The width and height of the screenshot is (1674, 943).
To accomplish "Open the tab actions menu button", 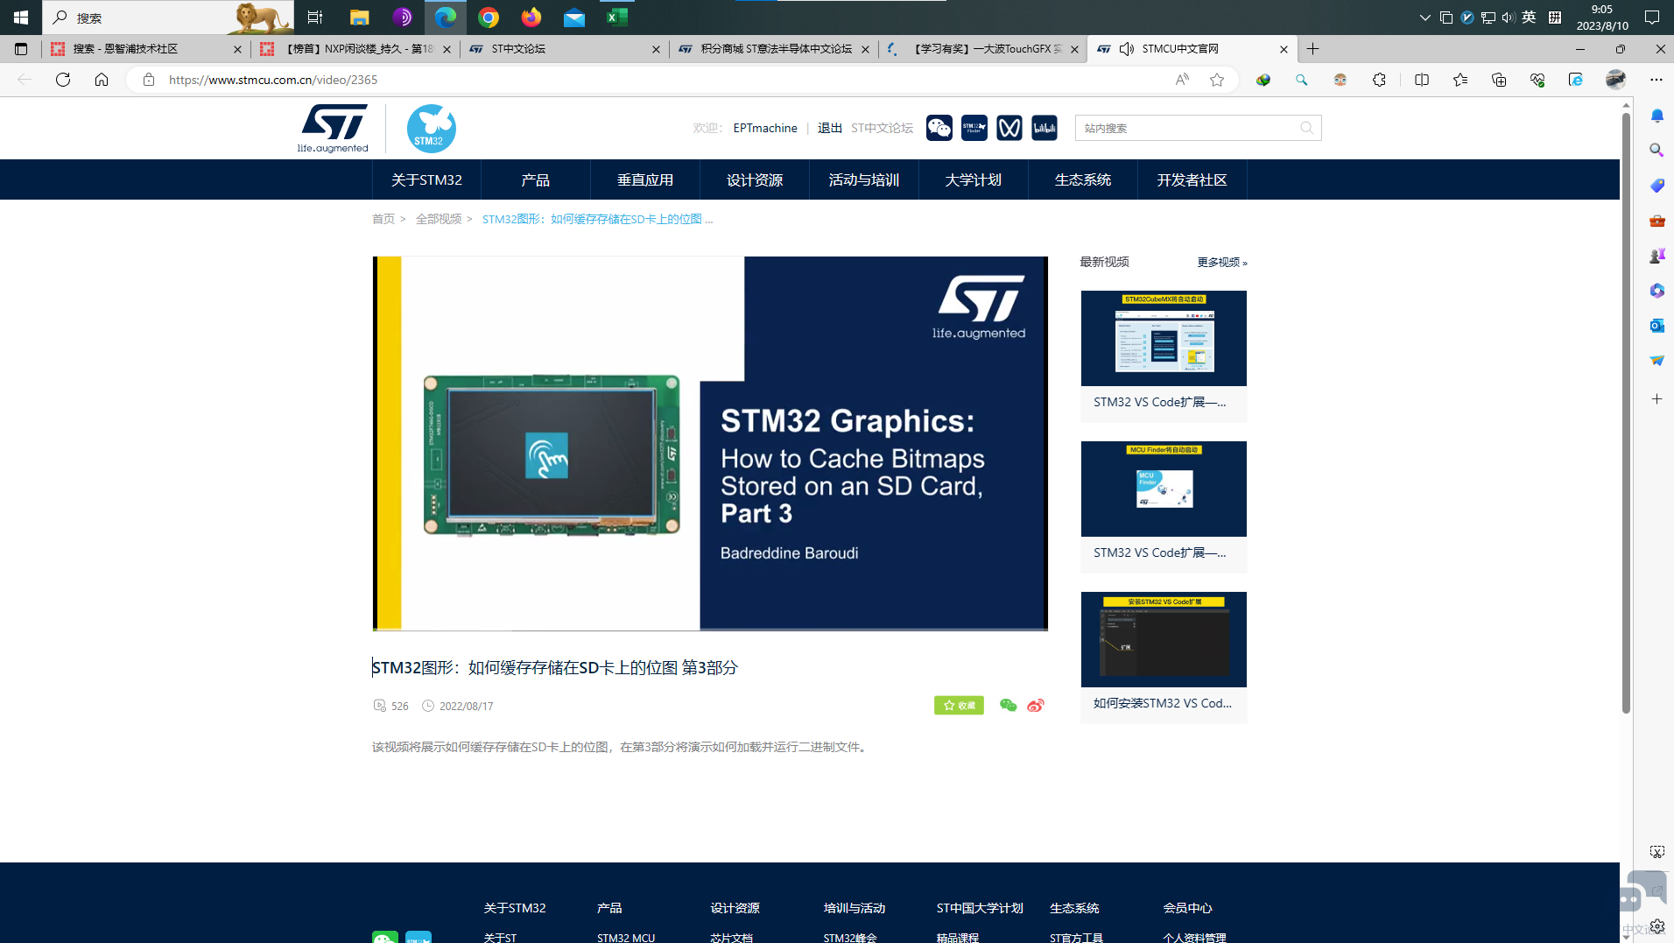I will click(x=21, y=49).
